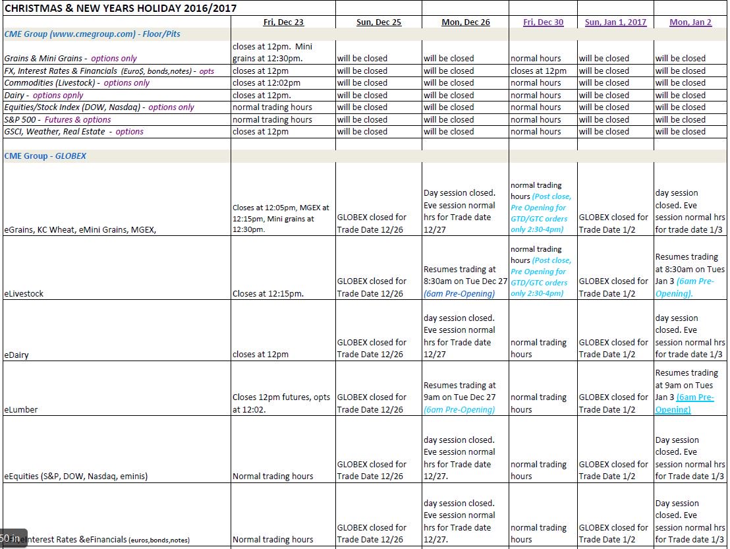Select Equities/Stock Index 'will be closed' Dec 26 cell
The width and height of the screenshot is (730, 549).
465,107
